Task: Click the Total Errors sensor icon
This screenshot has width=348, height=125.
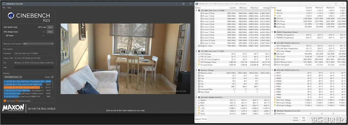Action: [x=275, y=114]
